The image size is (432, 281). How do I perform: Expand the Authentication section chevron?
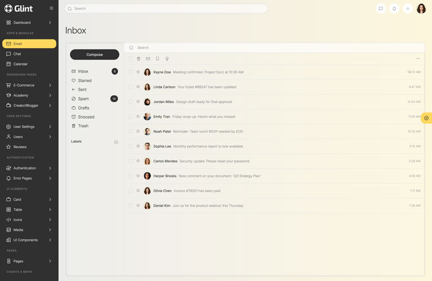click(x=50, y=168)
